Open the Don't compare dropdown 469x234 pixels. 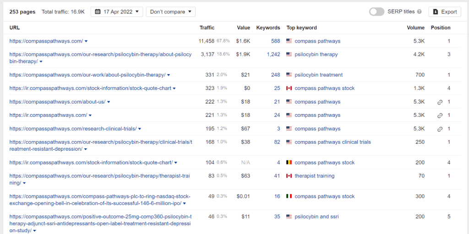tap(170, 11)
